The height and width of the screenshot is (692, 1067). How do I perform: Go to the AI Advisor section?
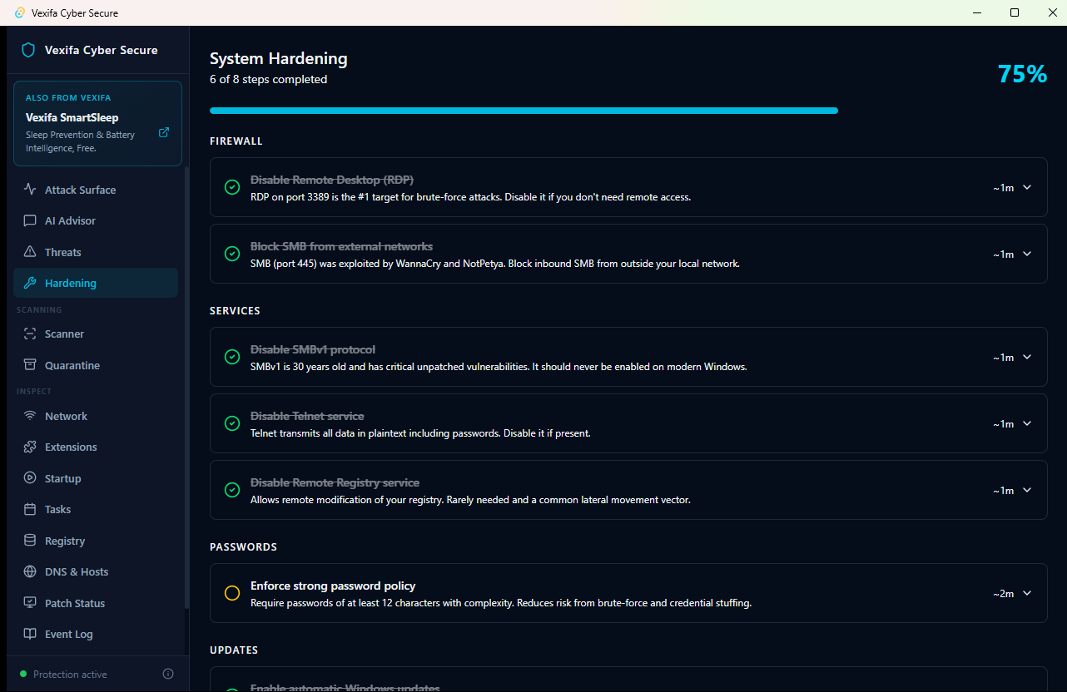pyautogui.click(x=96, y=220)
